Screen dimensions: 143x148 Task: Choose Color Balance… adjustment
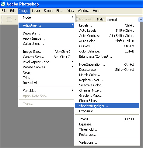pos(107,51)
